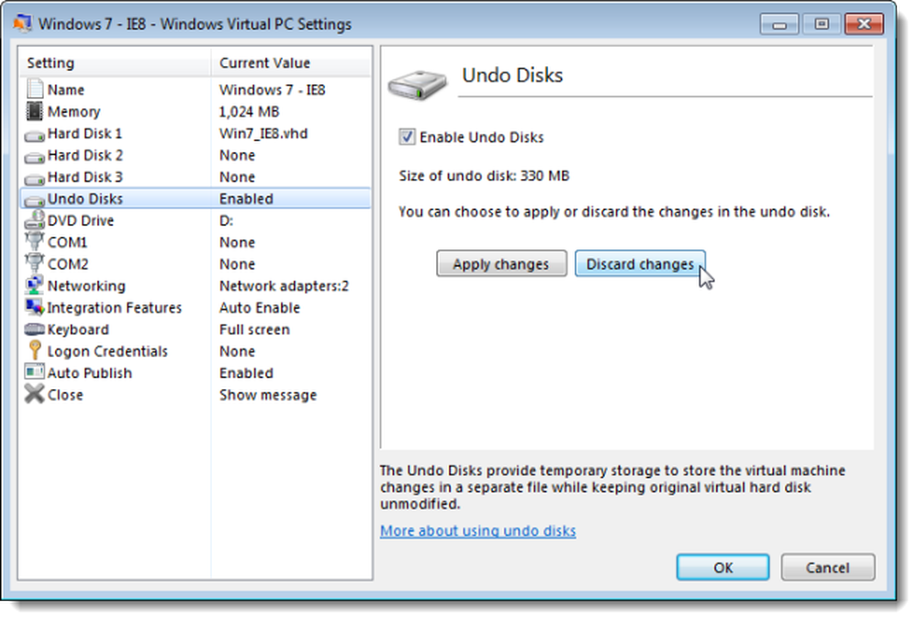Image resolution: width=918 pixels, height=622 pixels.
Task: Click the Virtual PC title bar icon
Action: 22,23
